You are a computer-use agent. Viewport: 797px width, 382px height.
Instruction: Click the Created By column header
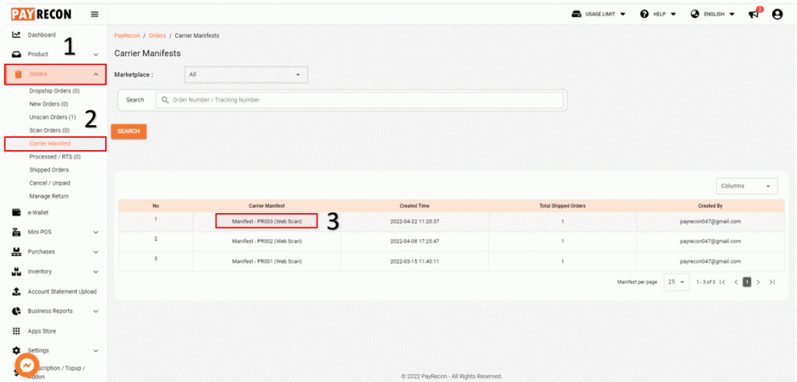click(710, 205)
